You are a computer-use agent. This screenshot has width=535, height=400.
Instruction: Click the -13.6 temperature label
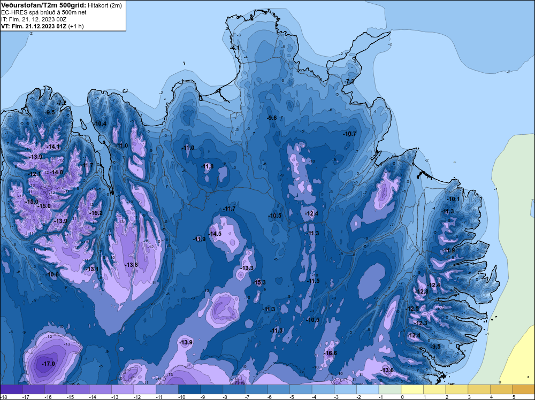pos(387,370)
